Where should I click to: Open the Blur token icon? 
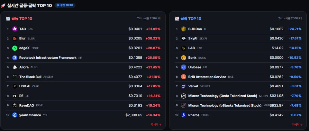(x=15, y=39)
